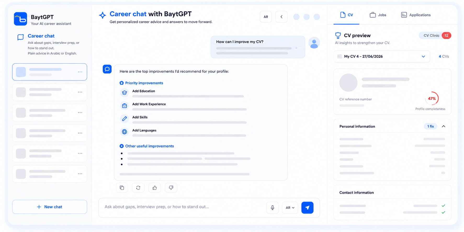Collapse the Personal information section
The height and width of the screenshot is (232, 464).
(x=444, y=126)
